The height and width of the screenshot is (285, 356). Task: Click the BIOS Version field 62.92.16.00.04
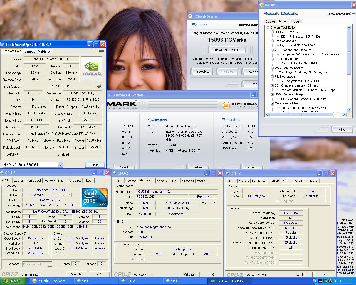59,86
